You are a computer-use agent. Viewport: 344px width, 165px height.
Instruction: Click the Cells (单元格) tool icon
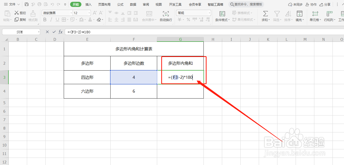click(x=315, y=15)
